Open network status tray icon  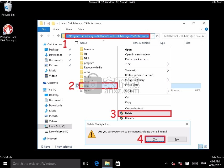click(180, 164)
